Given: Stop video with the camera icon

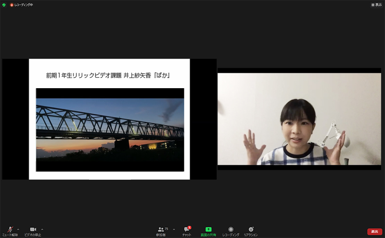Looking at the screenshot, I should click(x=33, y=229).
